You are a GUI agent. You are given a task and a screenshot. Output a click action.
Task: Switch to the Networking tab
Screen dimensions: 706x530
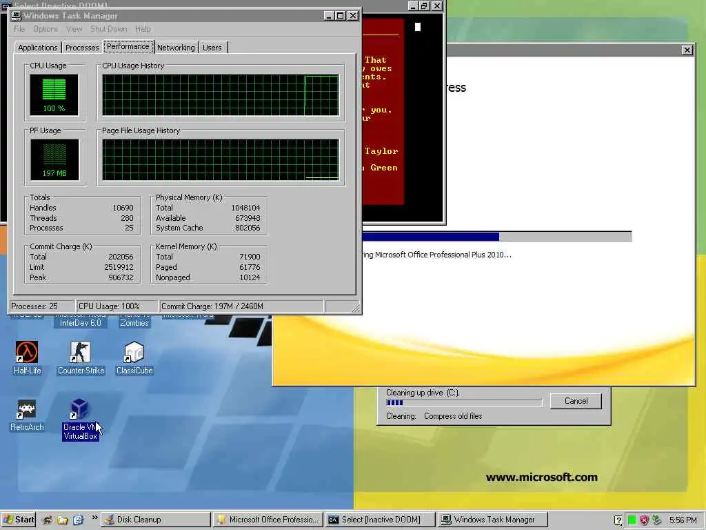tap(176, 48)
